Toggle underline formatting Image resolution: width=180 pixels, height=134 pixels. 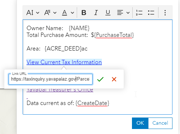coord(108,13)
